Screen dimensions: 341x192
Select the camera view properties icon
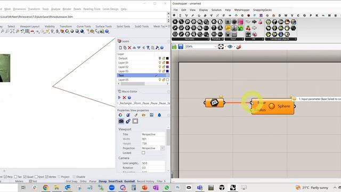point(121,121)
